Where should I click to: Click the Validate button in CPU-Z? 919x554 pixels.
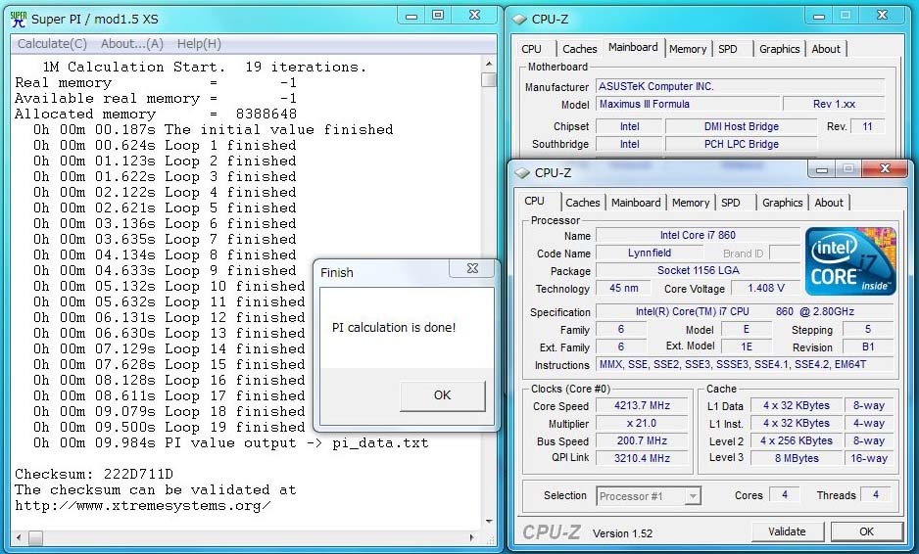pos(787,531)
